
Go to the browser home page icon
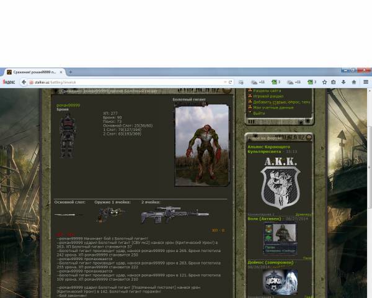click(x=354, y=82)
